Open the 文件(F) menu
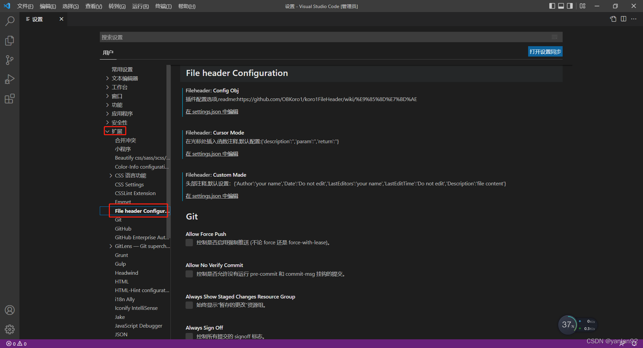The height and width of the screenshot is (348, 643). tap(25, 6)
